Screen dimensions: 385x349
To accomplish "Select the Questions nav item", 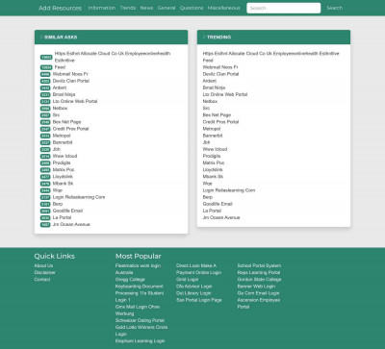I will point(192,8).
